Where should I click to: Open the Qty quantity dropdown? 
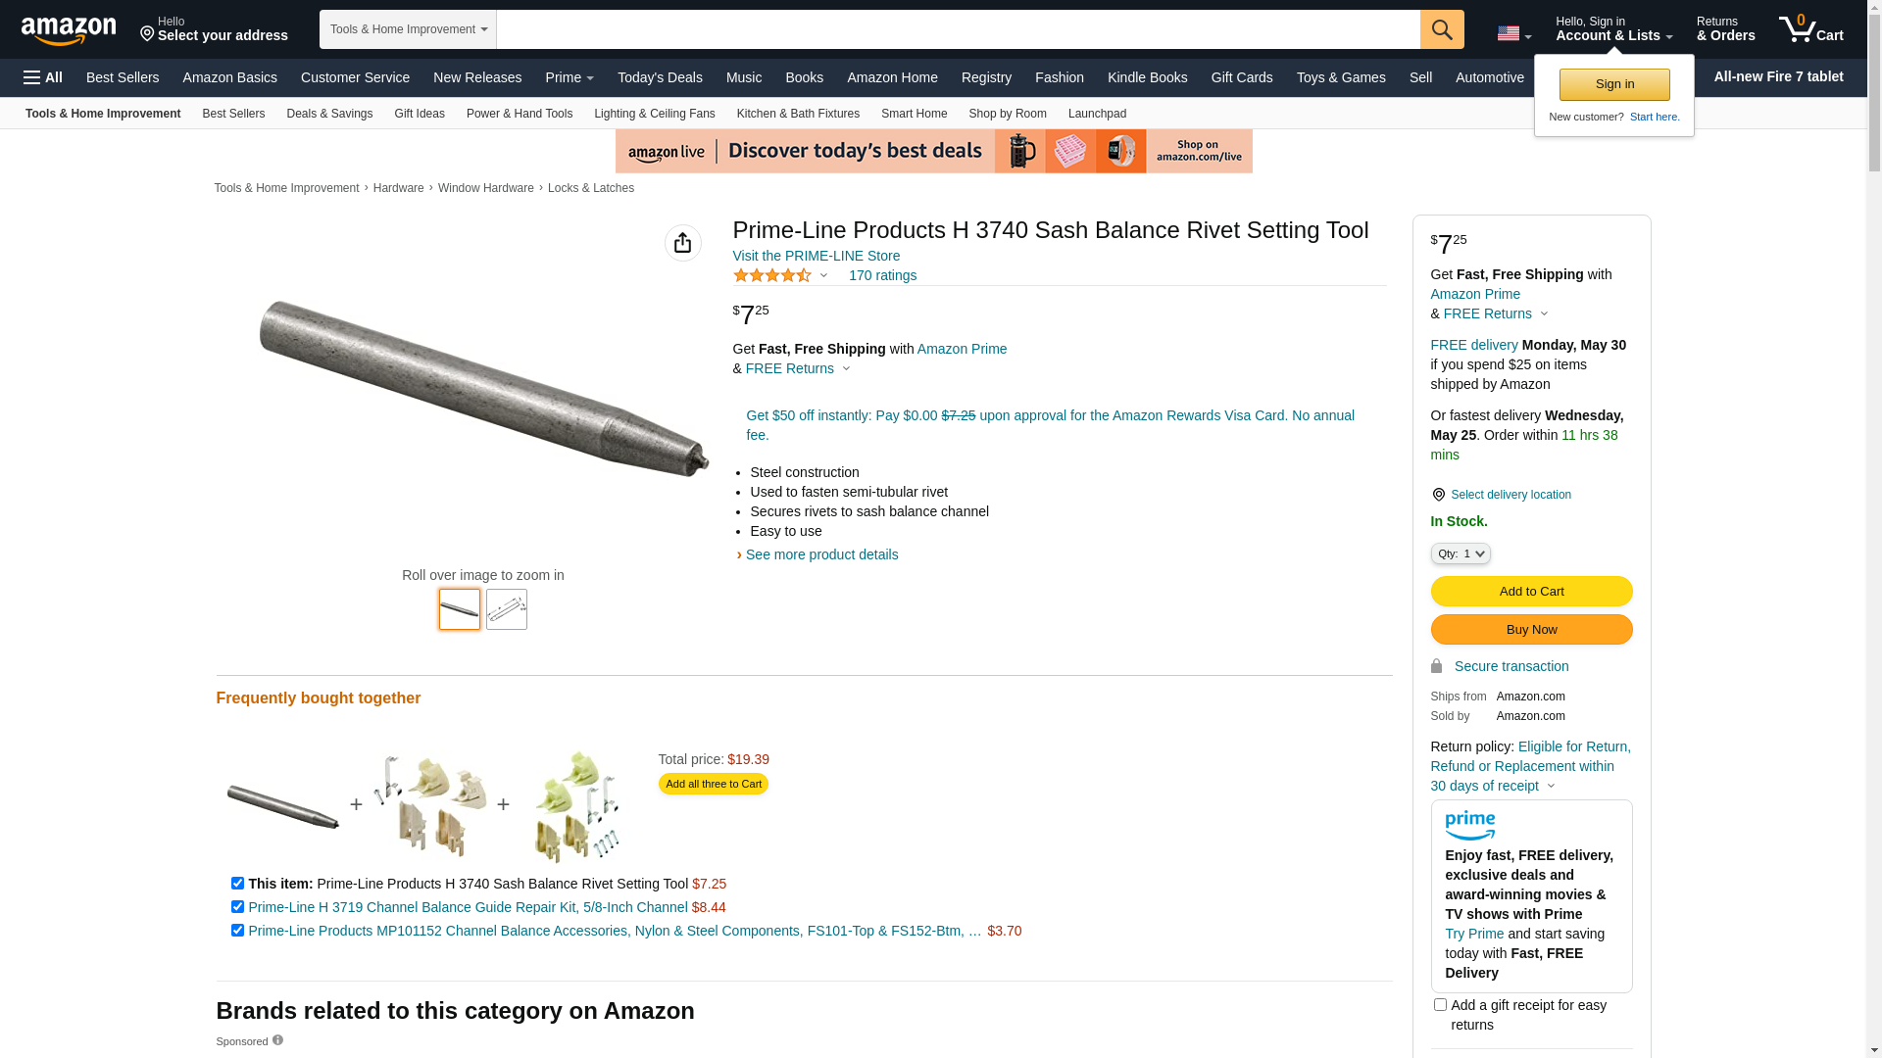pyautogui.click(x=1461, y=554)
